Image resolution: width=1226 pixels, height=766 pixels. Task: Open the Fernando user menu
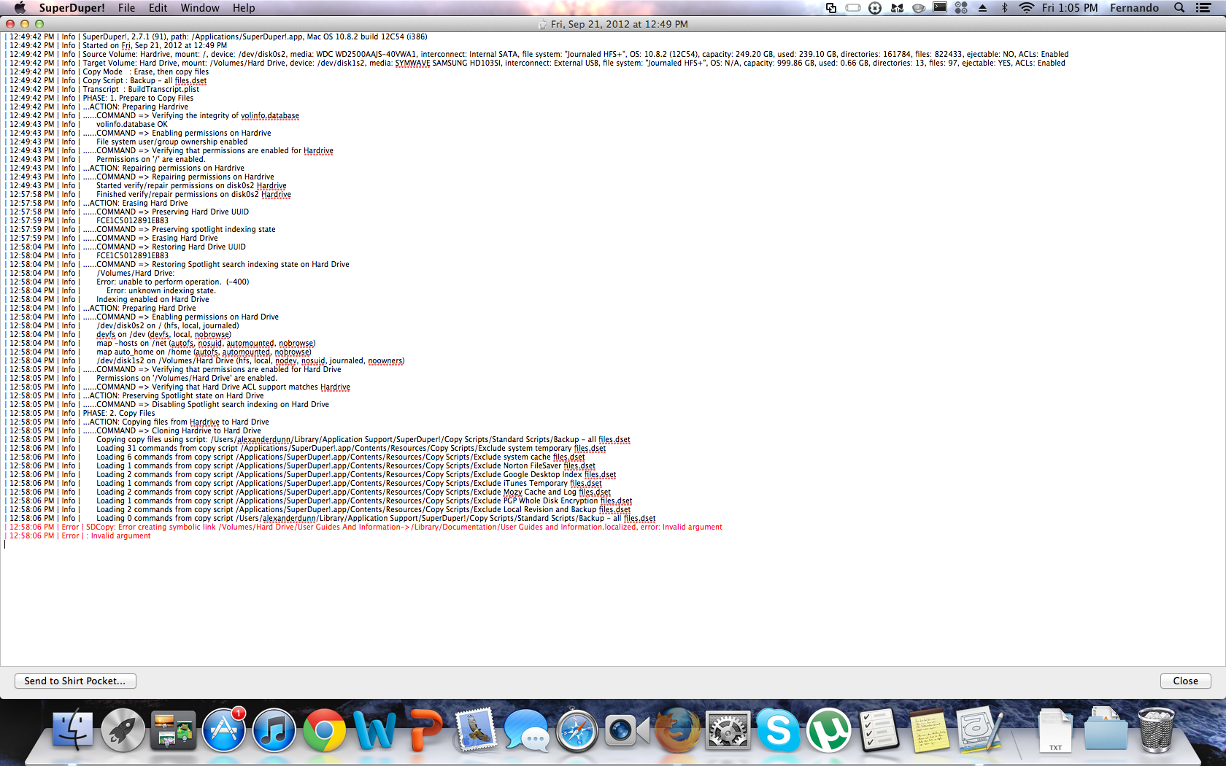(1134, 8)
